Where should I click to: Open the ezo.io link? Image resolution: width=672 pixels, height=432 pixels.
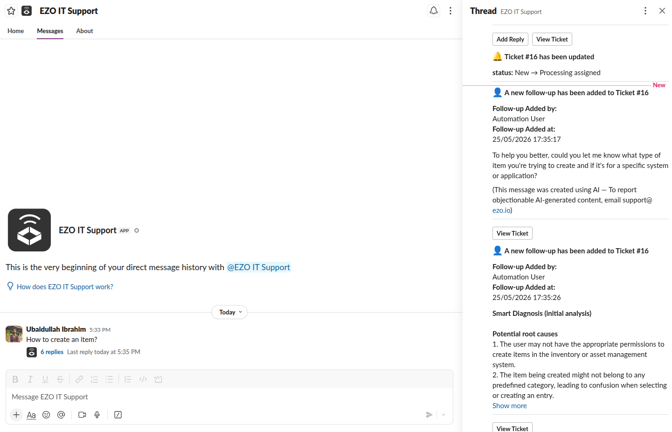pyautogui.click(x=501, y=210)
